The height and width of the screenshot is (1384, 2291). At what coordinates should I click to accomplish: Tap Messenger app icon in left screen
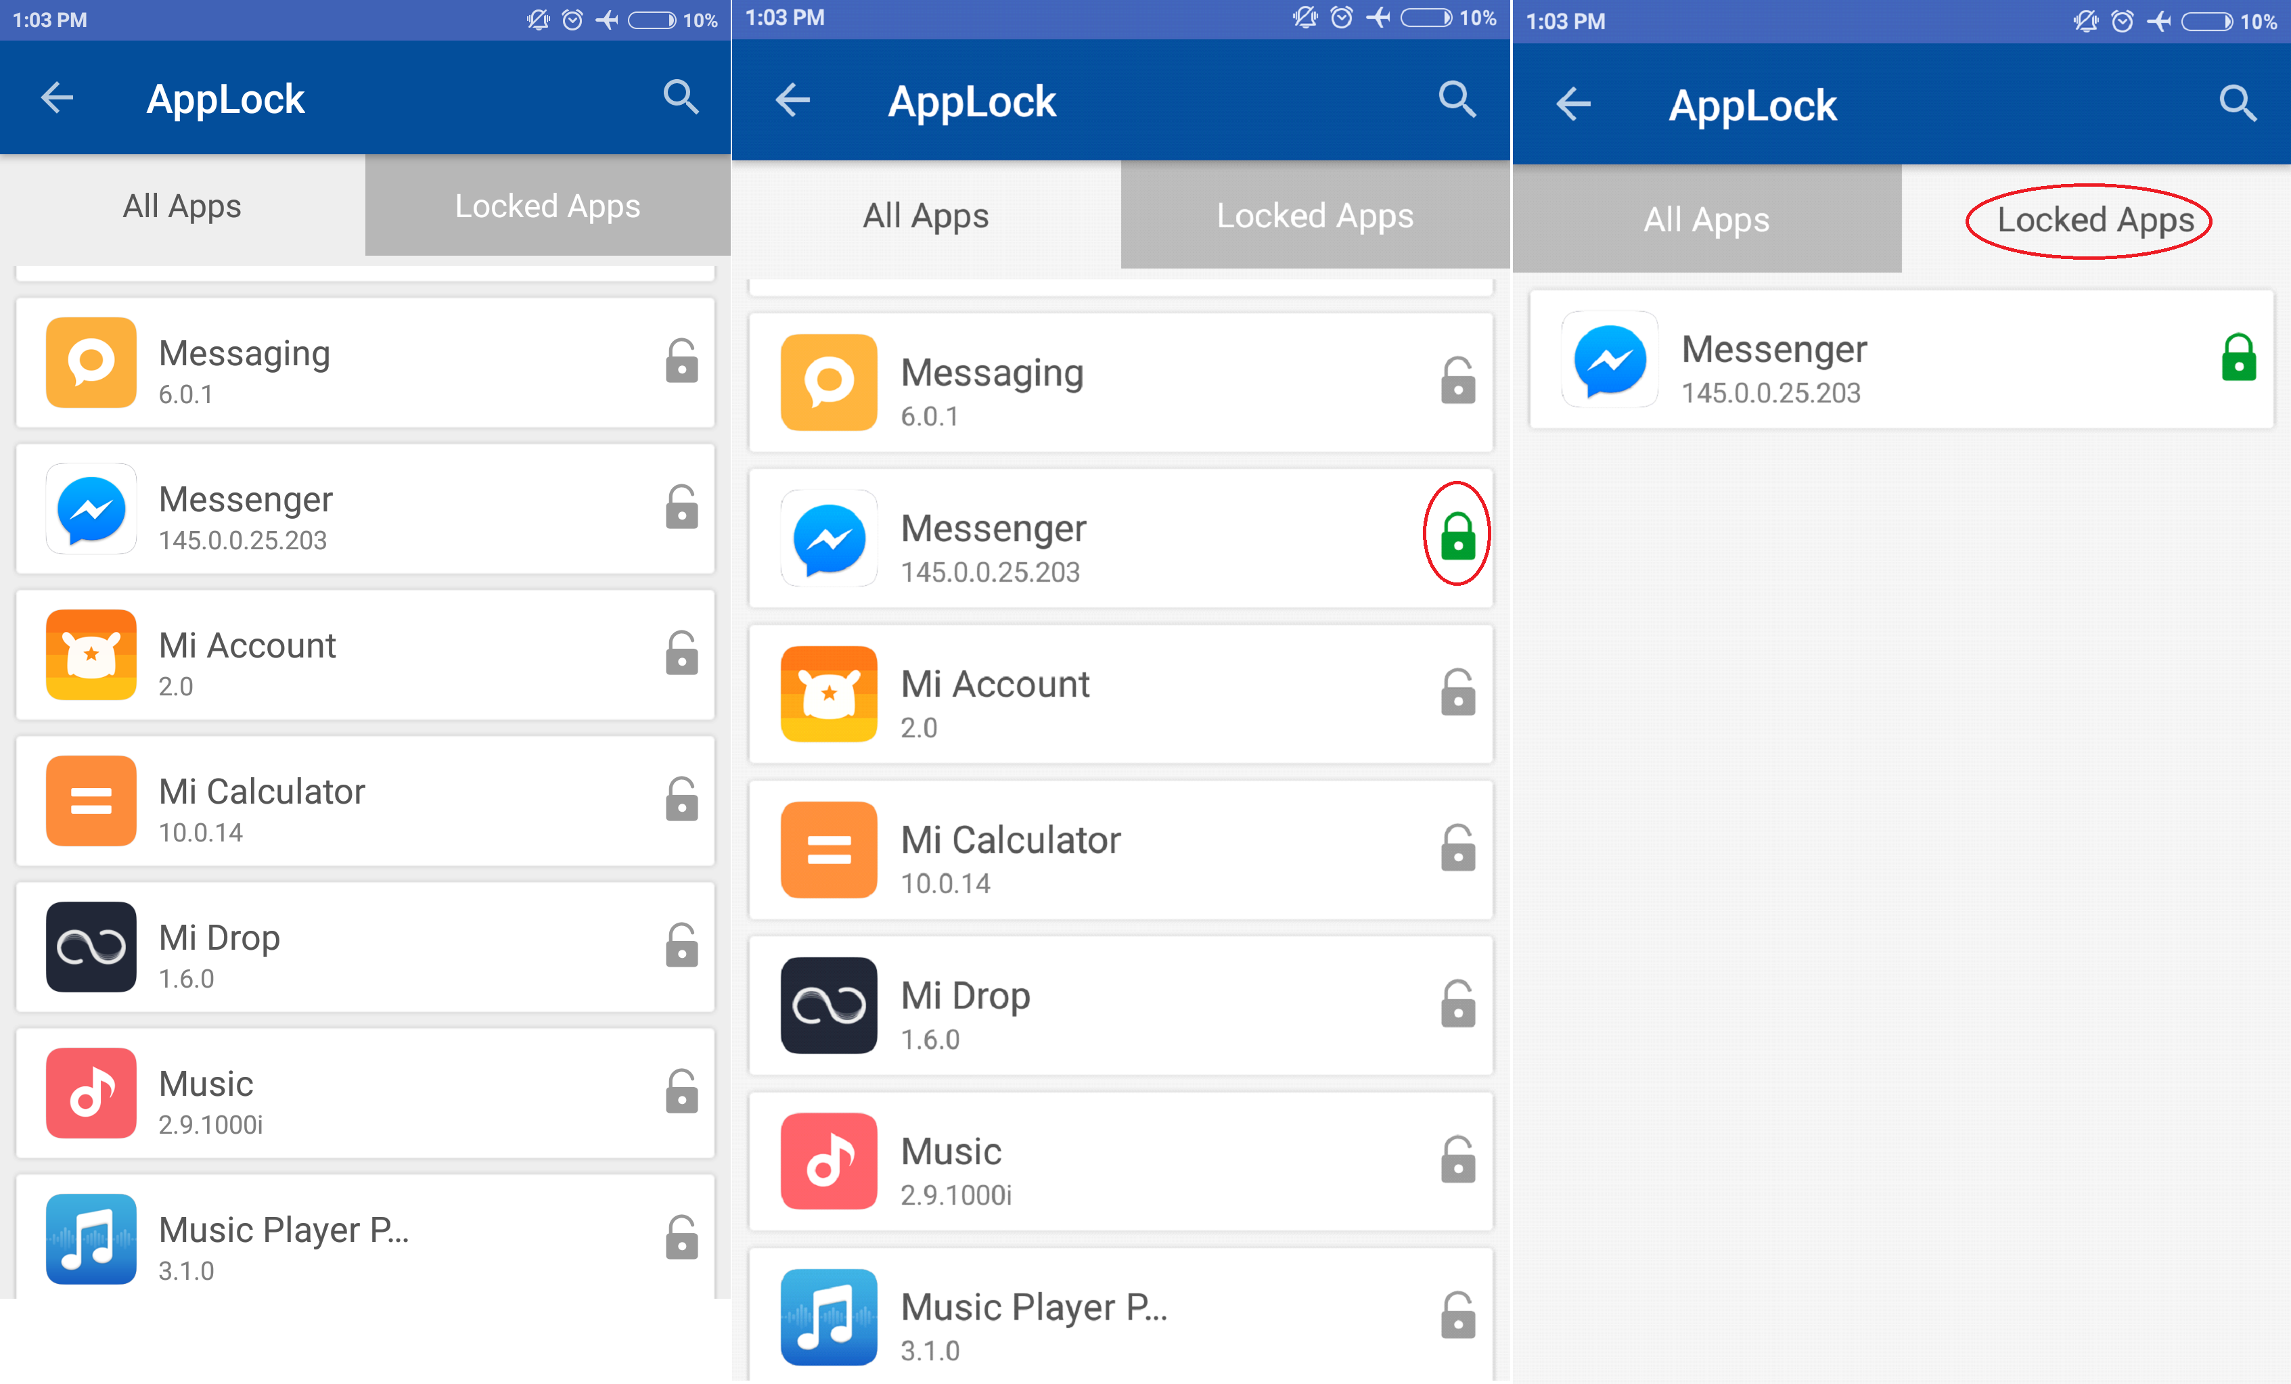pyautogui.click(x=91, y=509)
